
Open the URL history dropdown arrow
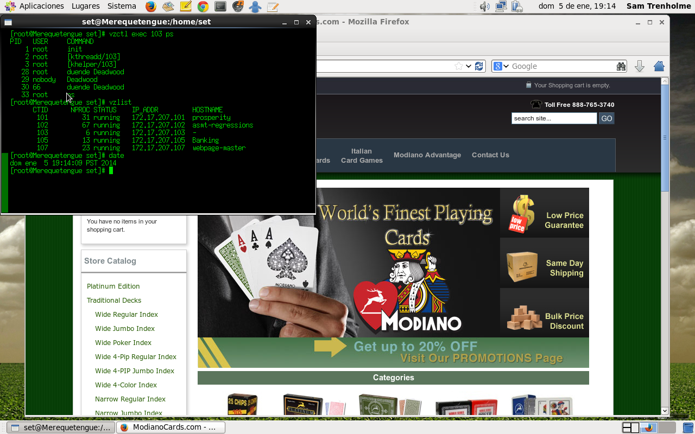point(469,66)
